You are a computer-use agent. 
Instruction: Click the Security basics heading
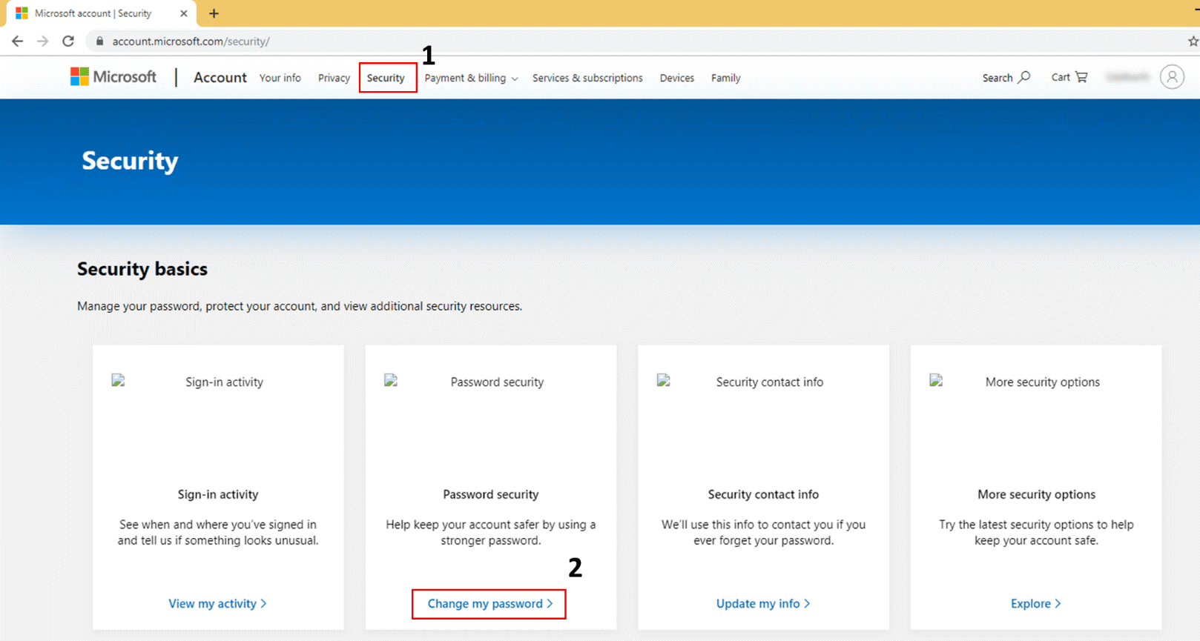[x=142, y=269]
